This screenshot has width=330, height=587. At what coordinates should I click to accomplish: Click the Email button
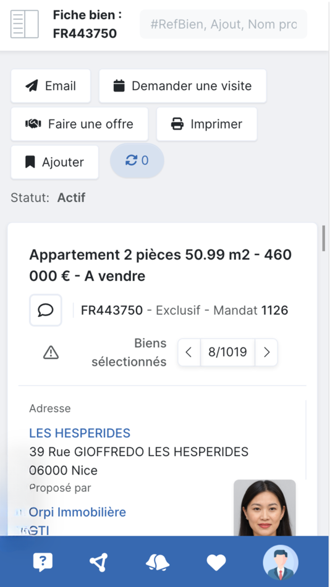click(x=51, y=86)
